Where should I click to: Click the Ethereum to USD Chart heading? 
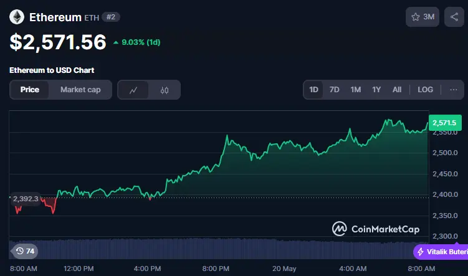tap(52, 70)
